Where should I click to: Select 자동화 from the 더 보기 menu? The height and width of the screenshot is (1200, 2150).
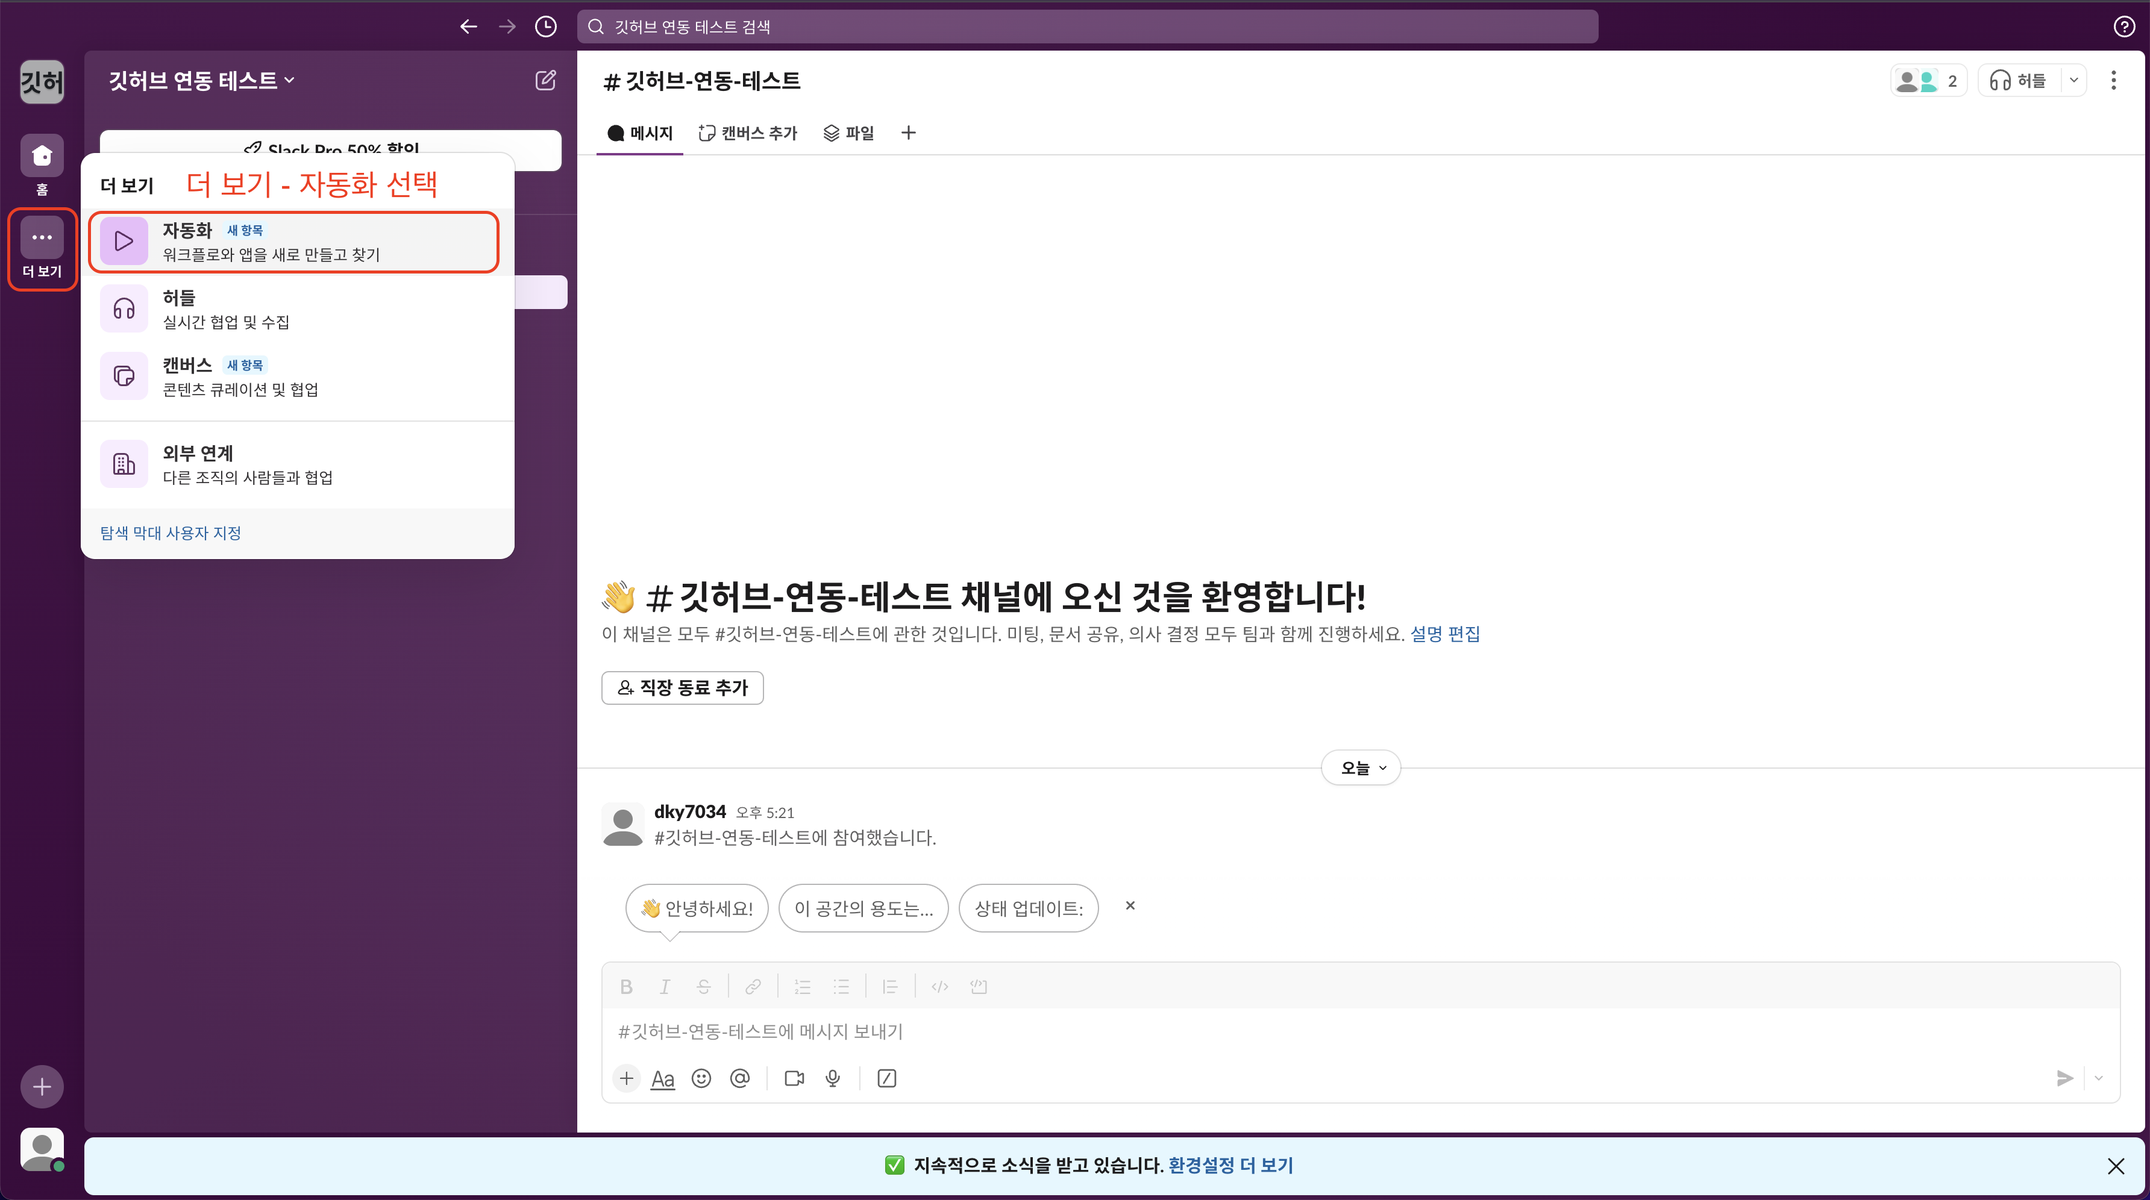[294, 241]
